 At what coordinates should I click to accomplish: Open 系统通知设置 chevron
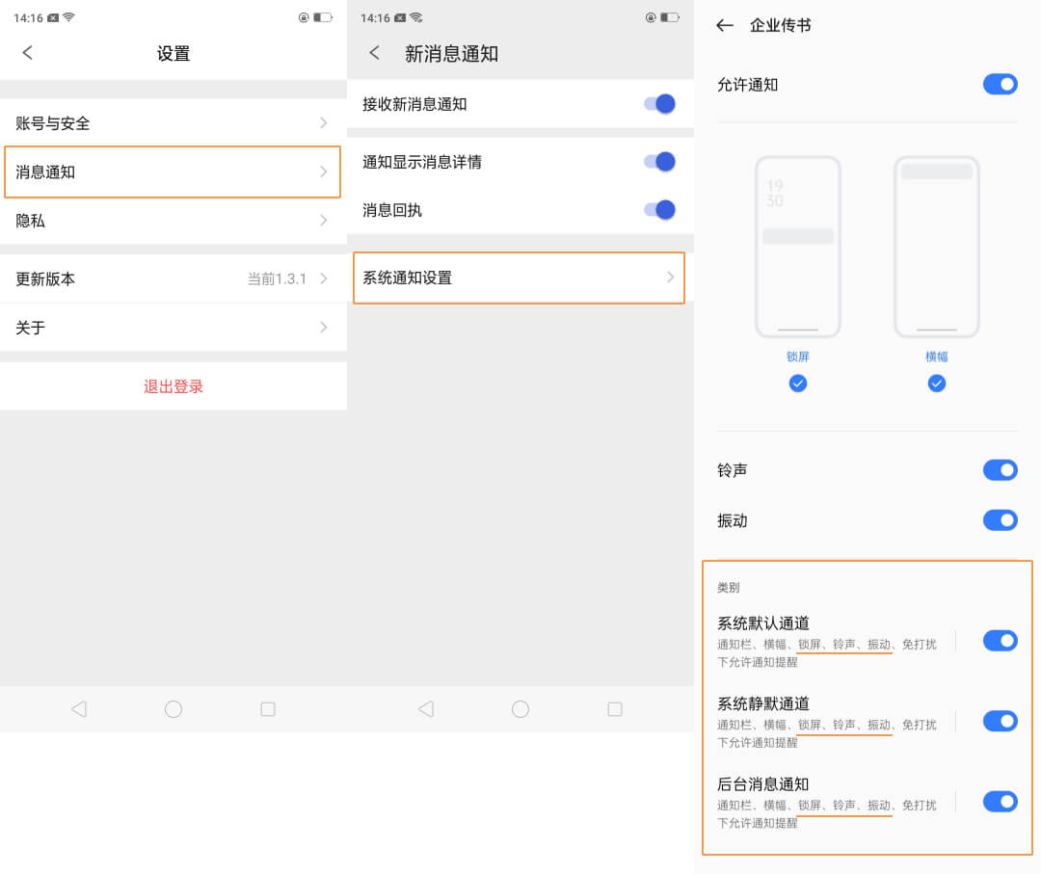click(670, 278)
